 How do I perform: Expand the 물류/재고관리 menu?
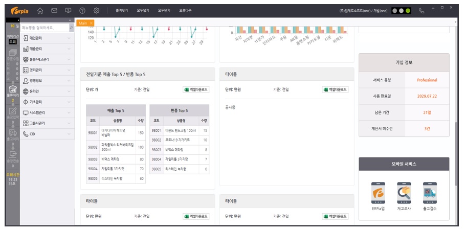(47, 59)
